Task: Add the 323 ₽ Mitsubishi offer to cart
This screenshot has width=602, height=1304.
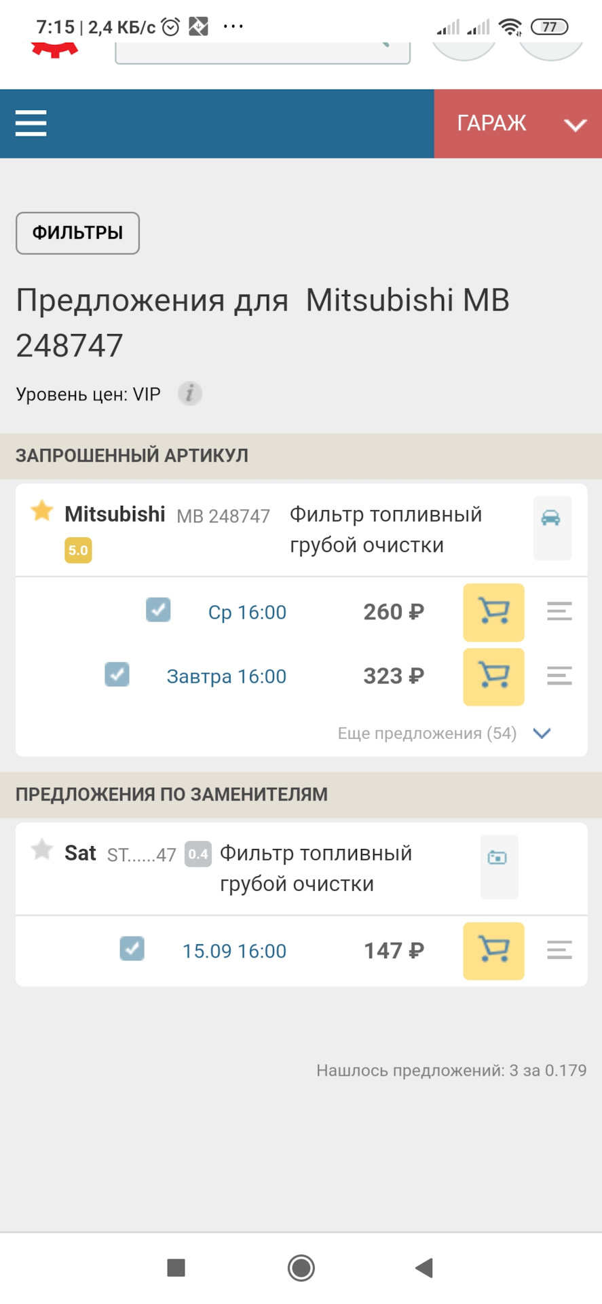Action: (493, 676)
